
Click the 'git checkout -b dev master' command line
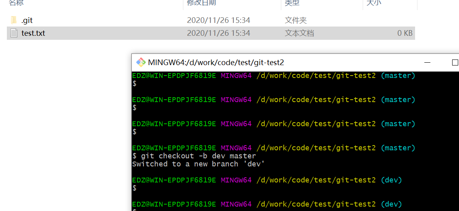pyautogui.click(x=194, y=156)
